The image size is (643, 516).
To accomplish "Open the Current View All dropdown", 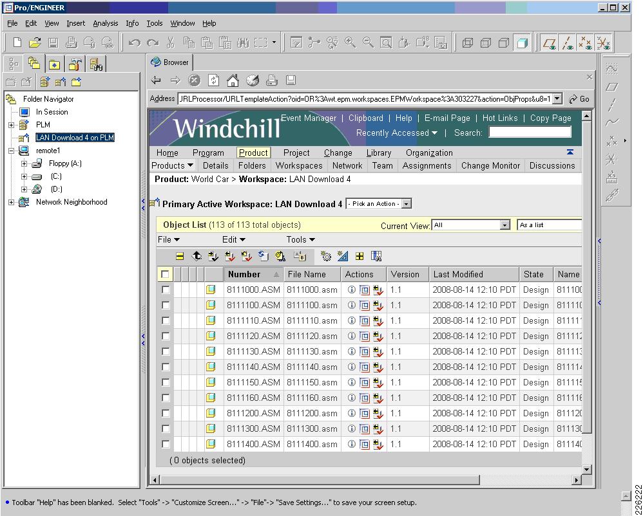I will coord(470,225).
